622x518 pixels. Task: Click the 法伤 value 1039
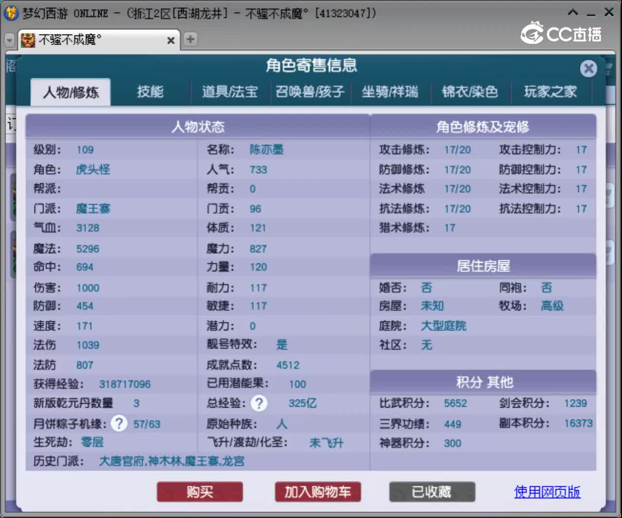87,345
